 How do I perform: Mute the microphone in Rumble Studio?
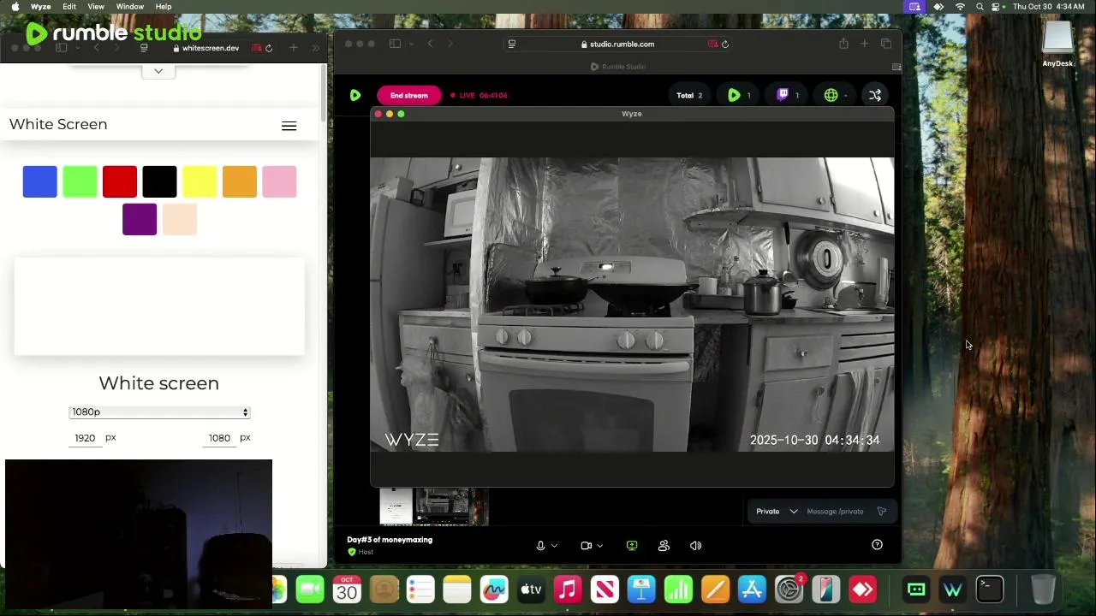[540, 546]
